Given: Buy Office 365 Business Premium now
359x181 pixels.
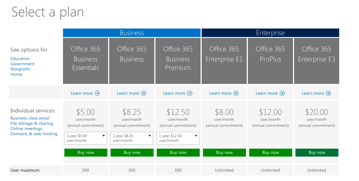Looking at the screenshot, I should [178, 152].
